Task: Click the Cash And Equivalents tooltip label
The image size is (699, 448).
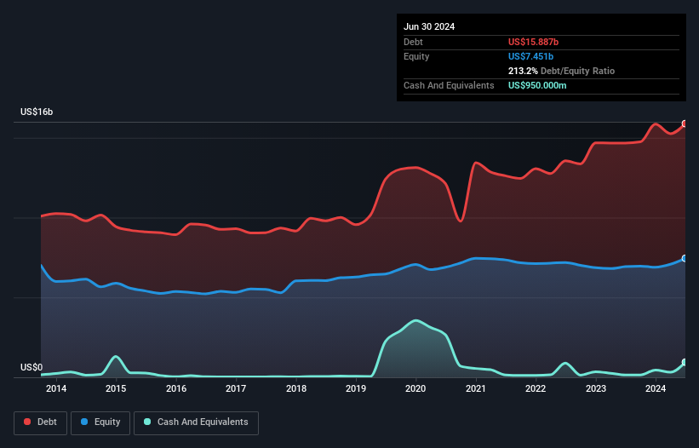Action: pos(449,85)
